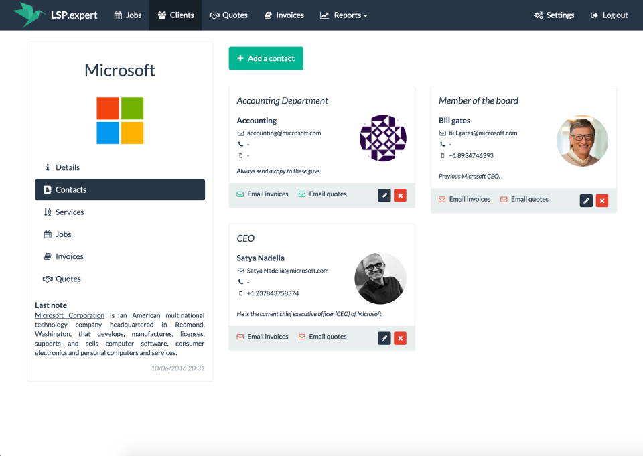Expand the Reports dropdown
The width and height of the screenshot is (643, 456).
point(344,15)
